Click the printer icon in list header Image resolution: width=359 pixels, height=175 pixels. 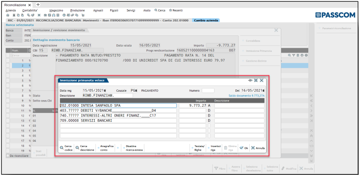(x=302, y=55)
